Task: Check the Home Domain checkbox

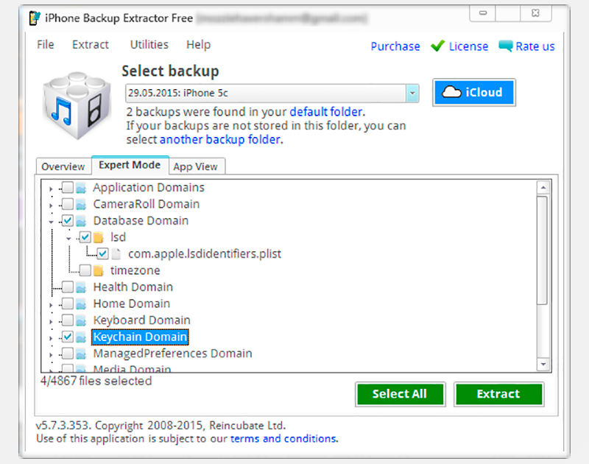Action: tap(68, 303)
